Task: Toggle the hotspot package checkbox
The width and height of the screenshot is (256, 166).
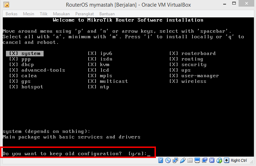Action: pos(13,87)
